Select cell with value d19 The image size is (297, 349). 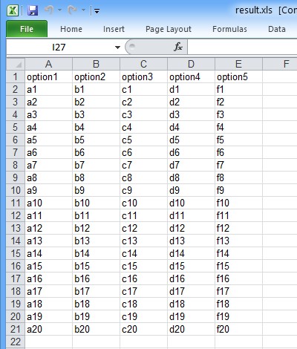click(x=191, y=316)
